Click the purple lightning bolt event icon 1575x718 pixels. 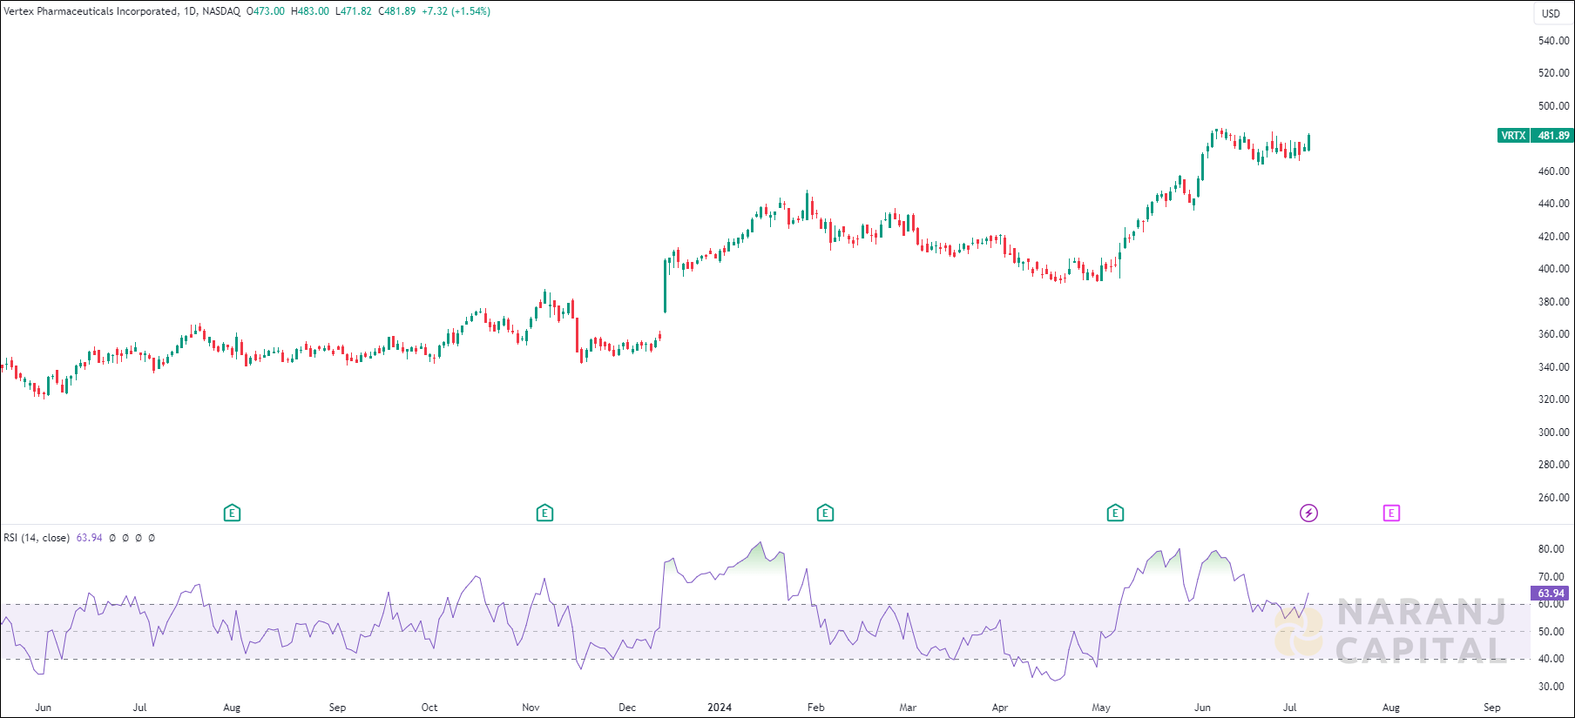(x=1308, y=513)
